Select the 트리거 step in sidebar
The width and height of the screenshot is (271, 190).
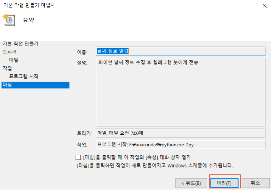click(9, 52)
